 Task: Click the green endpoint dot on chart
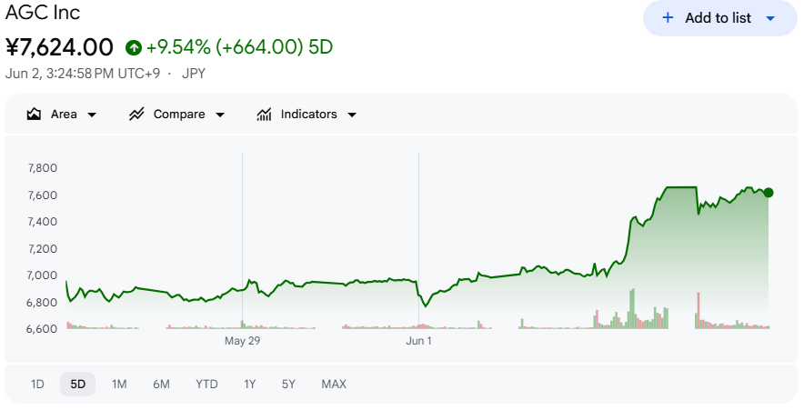[x=769, y=193]
